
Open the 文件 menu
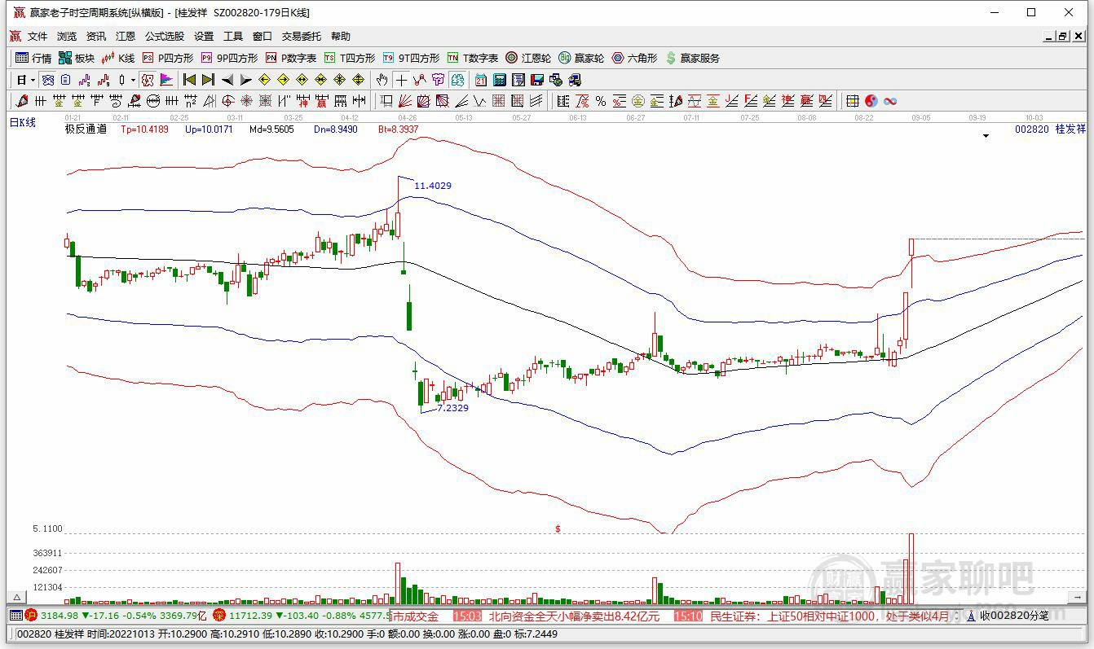coord(37,37)
